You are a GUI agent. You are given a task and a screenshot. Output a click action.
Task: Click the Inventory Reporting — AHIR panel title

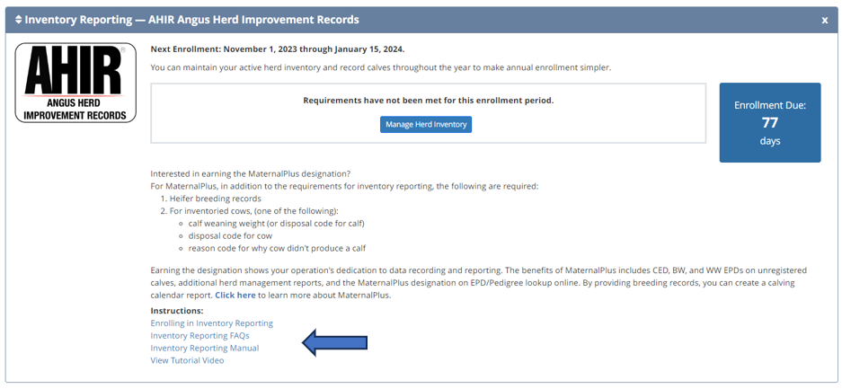point(191,20)
